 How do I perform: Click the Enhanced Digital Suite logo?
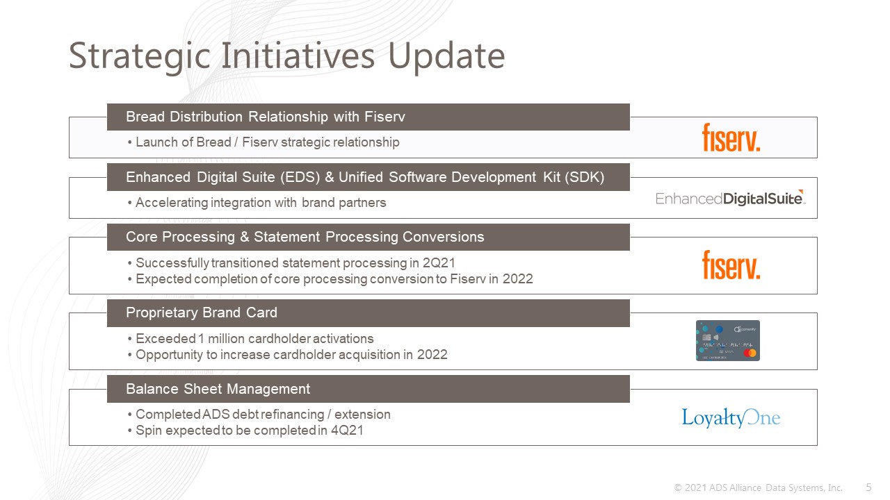730,198
